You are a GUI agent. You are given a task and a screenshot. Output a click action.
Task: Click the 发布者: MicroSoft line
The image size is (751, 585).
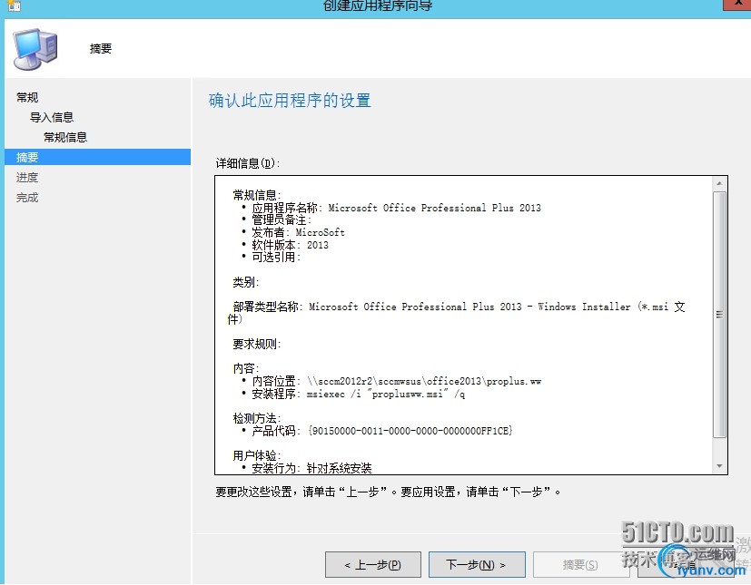coord(299,232)
